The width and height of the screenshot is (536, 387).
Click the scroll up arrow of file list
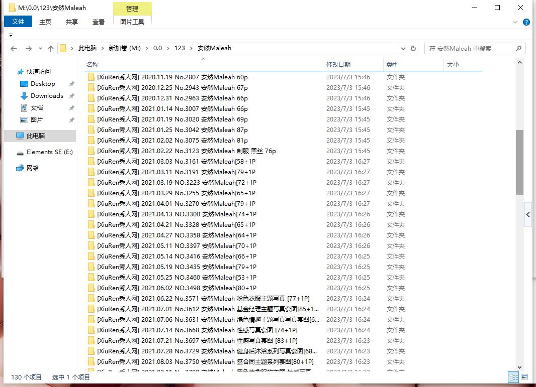coord(519,62)
